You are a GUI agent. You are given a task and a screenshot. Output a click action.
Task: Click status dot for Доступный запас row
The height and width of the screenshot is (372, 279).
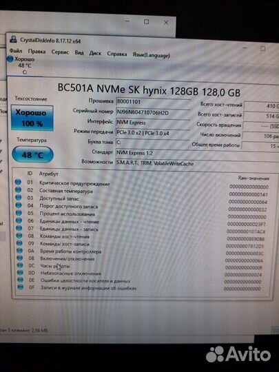(19, 198)
